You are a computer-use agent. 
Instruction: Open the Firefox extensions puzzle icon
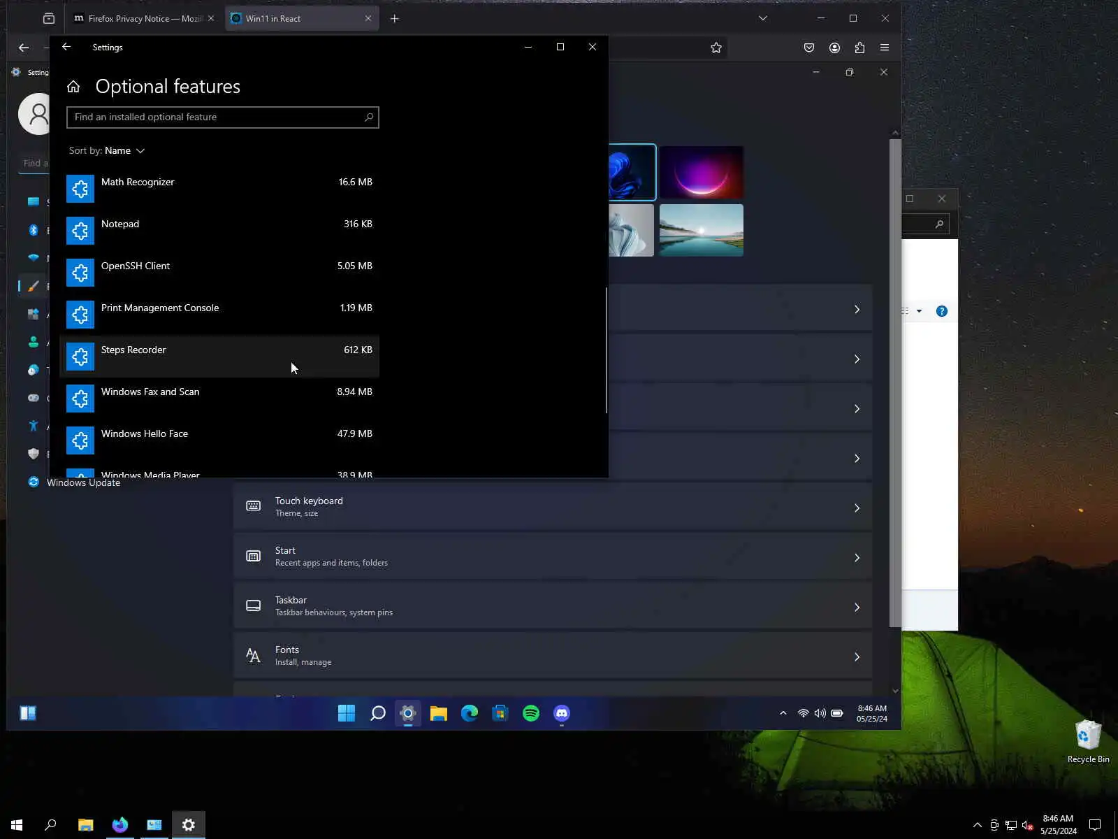click(x=859, y=48)
